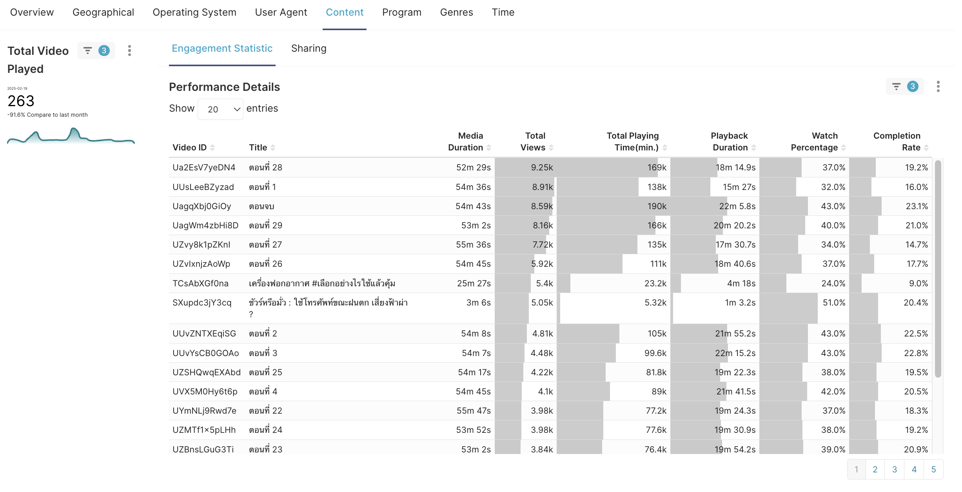Click Video ID UUvZNTXEqiSG

coord(204,334)
